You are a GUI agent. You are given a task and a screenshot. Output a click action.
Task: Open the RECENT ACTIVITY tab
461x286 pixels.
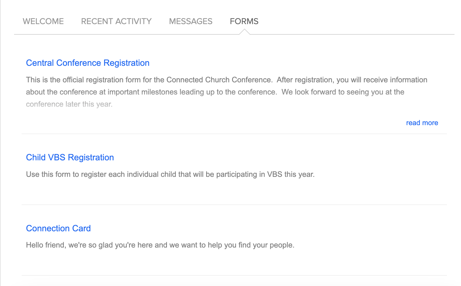(116, 21)
